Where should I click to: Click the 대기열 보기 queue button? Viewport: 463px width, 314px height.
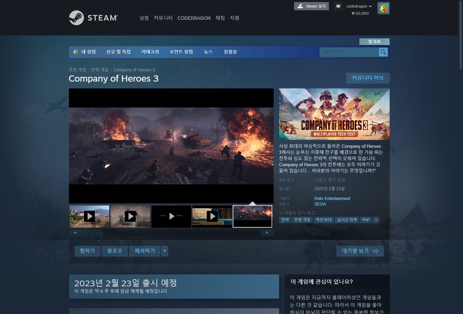click(360, 251)
